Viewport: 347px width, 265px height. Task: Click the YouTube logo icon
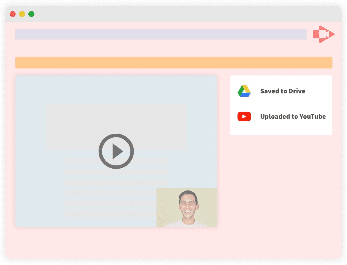(244, 116)
